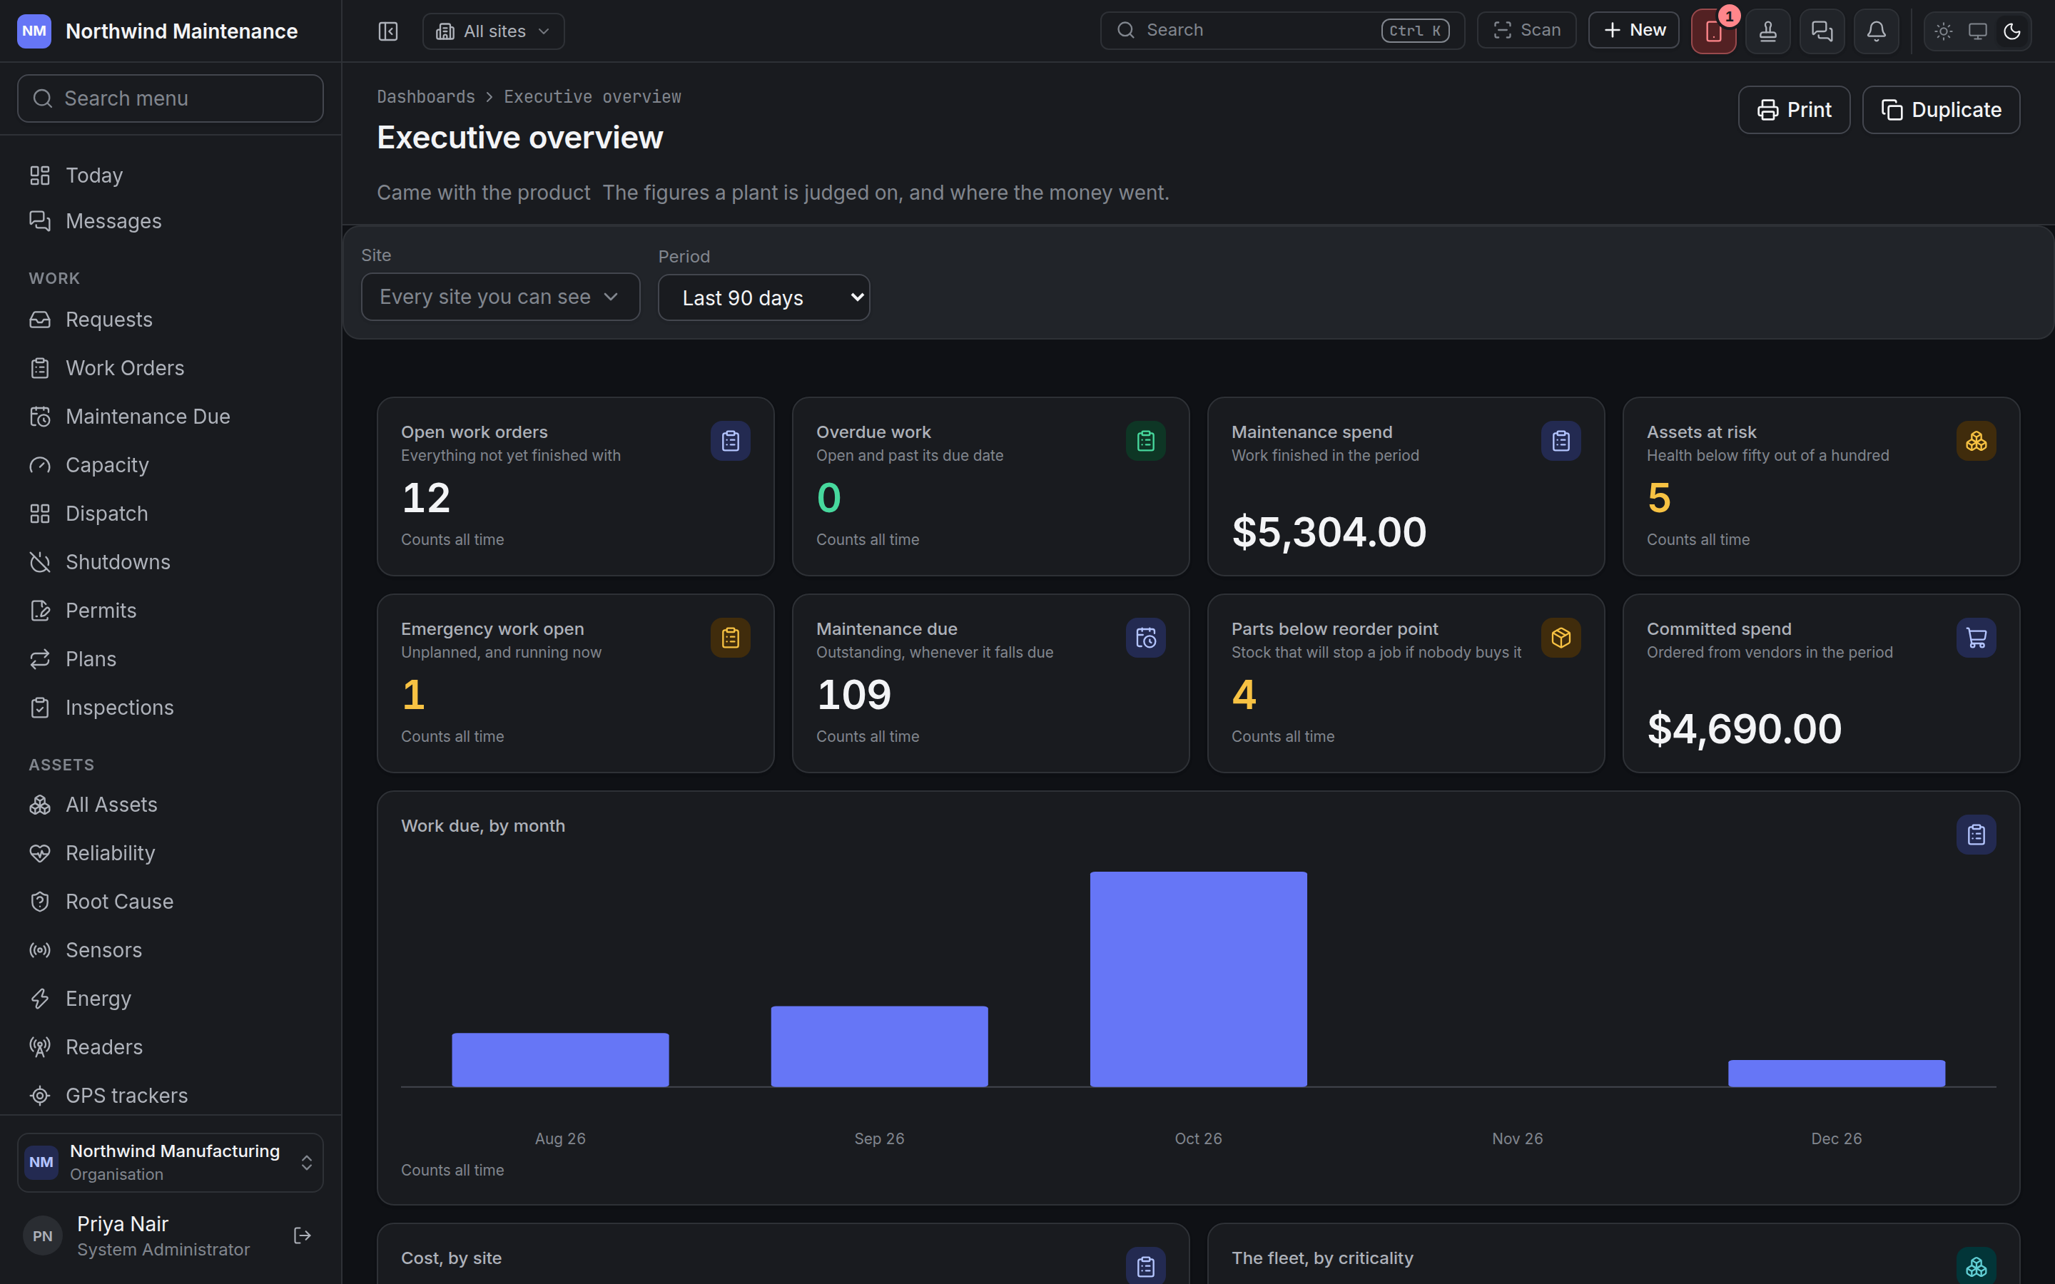Click the Maintenance due calendar icon
The height and width of the screenshot is (1284, 2055).
click(x=1145, y=638)
